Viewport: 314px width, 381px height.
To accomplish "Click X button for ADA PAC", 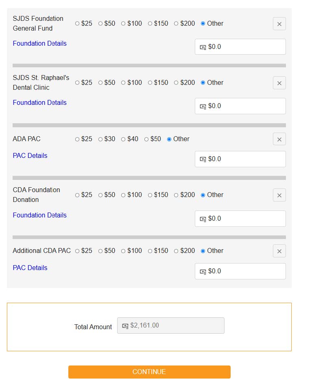I will tap(279, 139).
